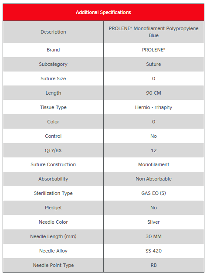Viewport: 207px width, 273px height.
Task: Click the PROLENE* Monofilament Polypropylene Blue text
Action: 153,32
